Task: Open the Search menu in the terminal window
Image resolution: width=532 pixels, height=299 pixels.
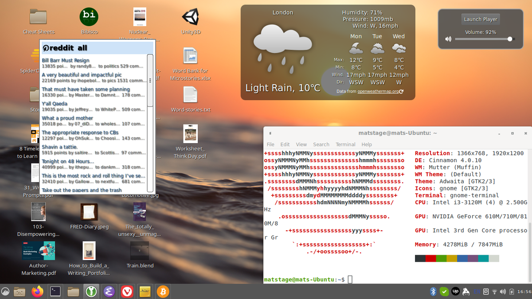Action: [x=321, y=144]
